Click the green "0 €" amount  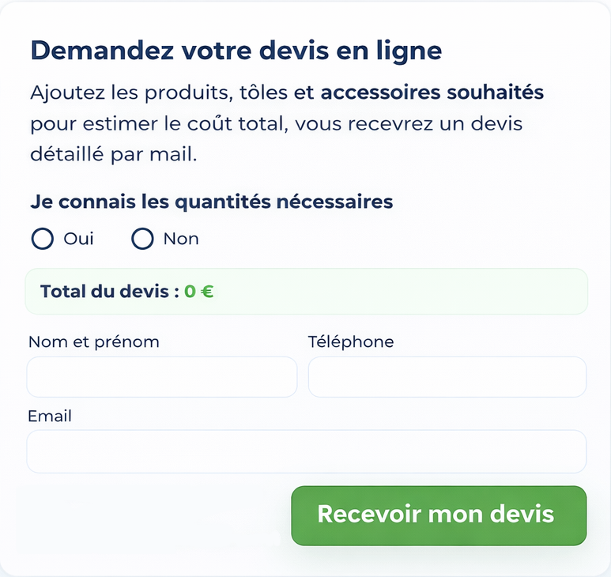click(x=198, y=291)
